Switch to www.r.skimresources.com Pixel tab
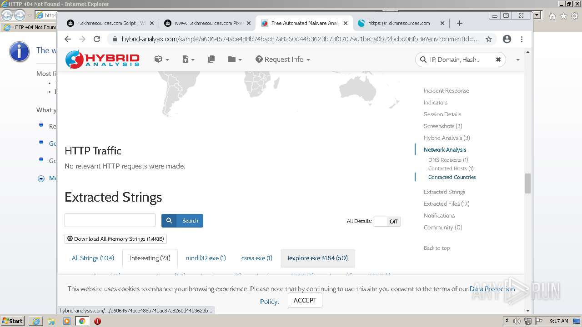 pos(203,23)
